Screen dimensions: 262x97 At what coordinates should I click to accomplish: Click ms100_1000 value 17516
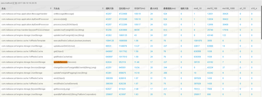[x=225, y=30]
